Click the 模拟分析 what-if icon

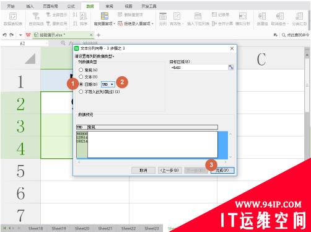pyautogui.click(x=243, y=16)
